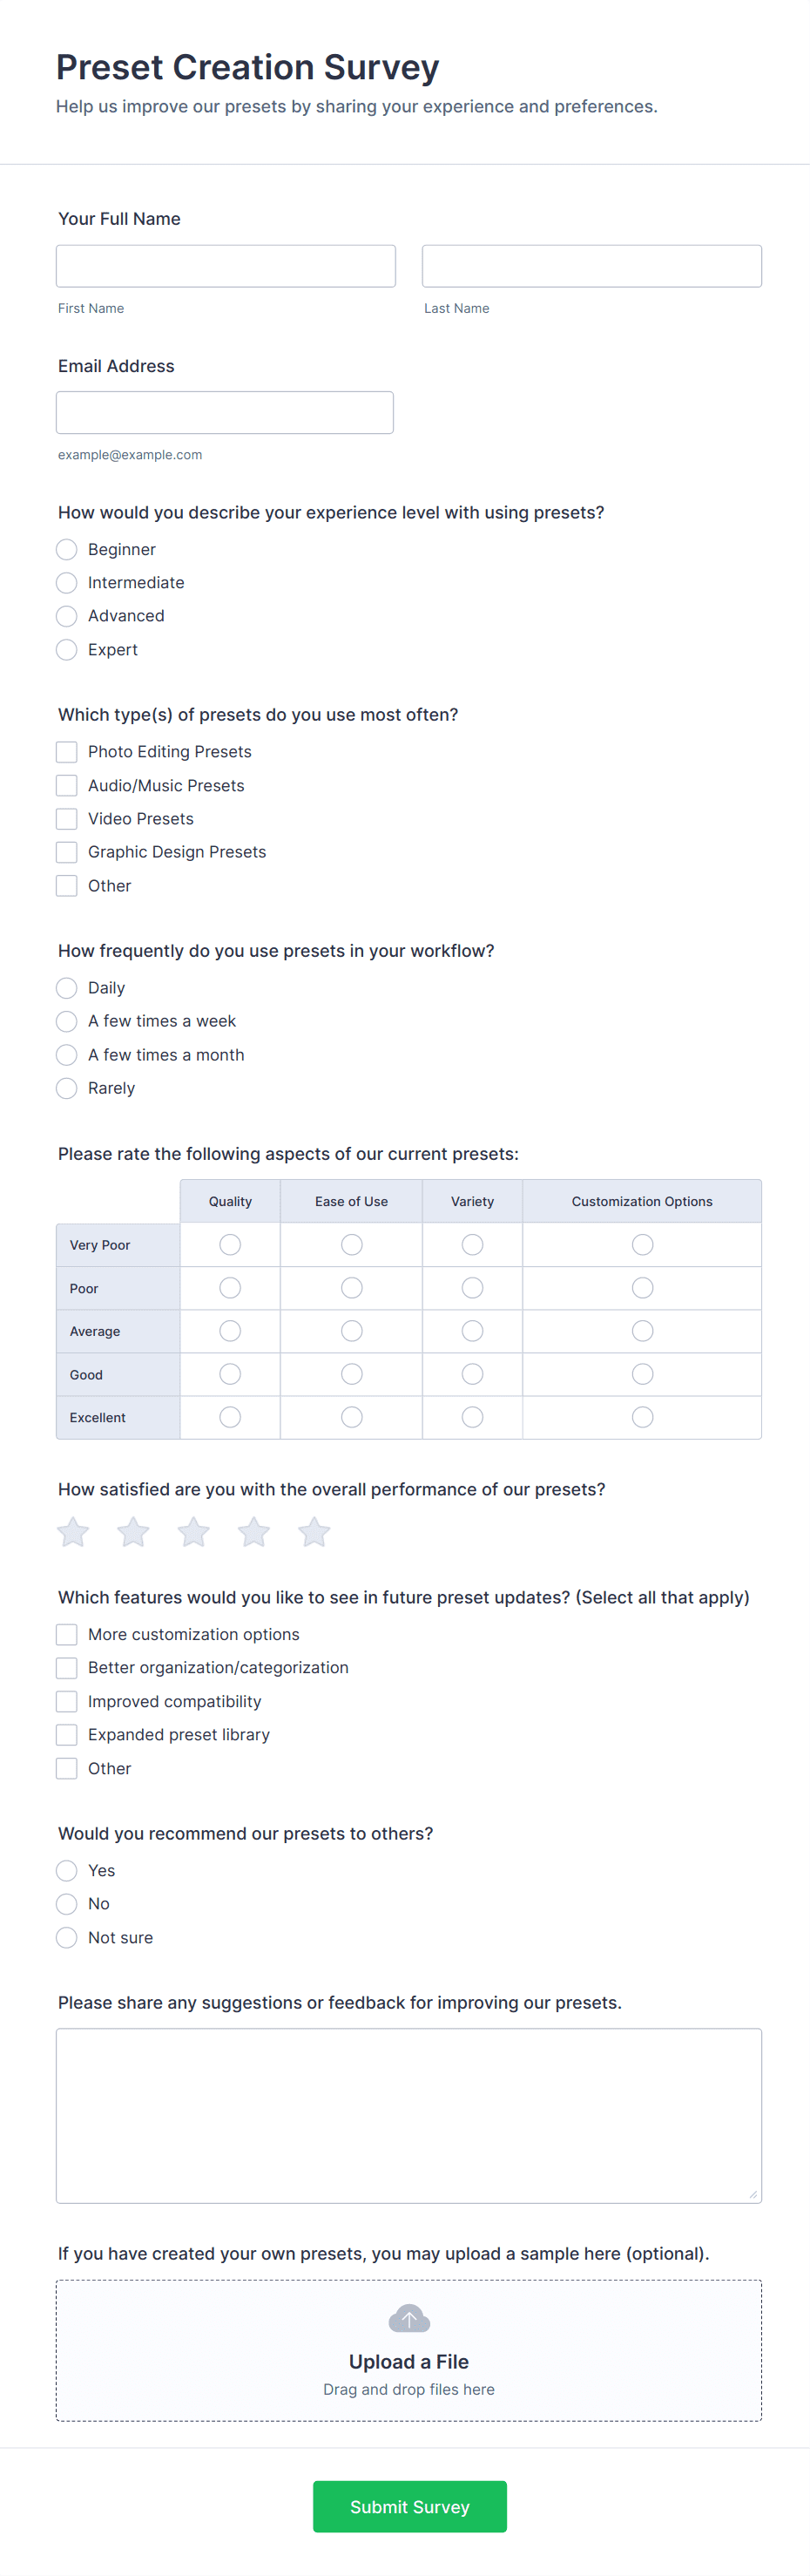Check More customization options feature

pos(66,1634)
